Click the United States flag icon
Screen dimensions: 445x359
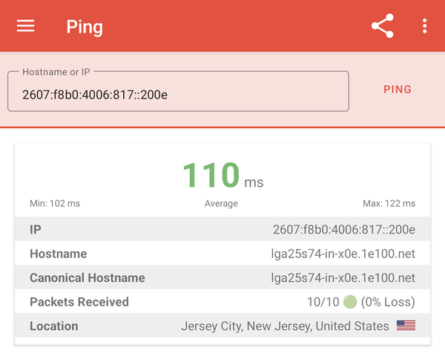pos(406,326)
